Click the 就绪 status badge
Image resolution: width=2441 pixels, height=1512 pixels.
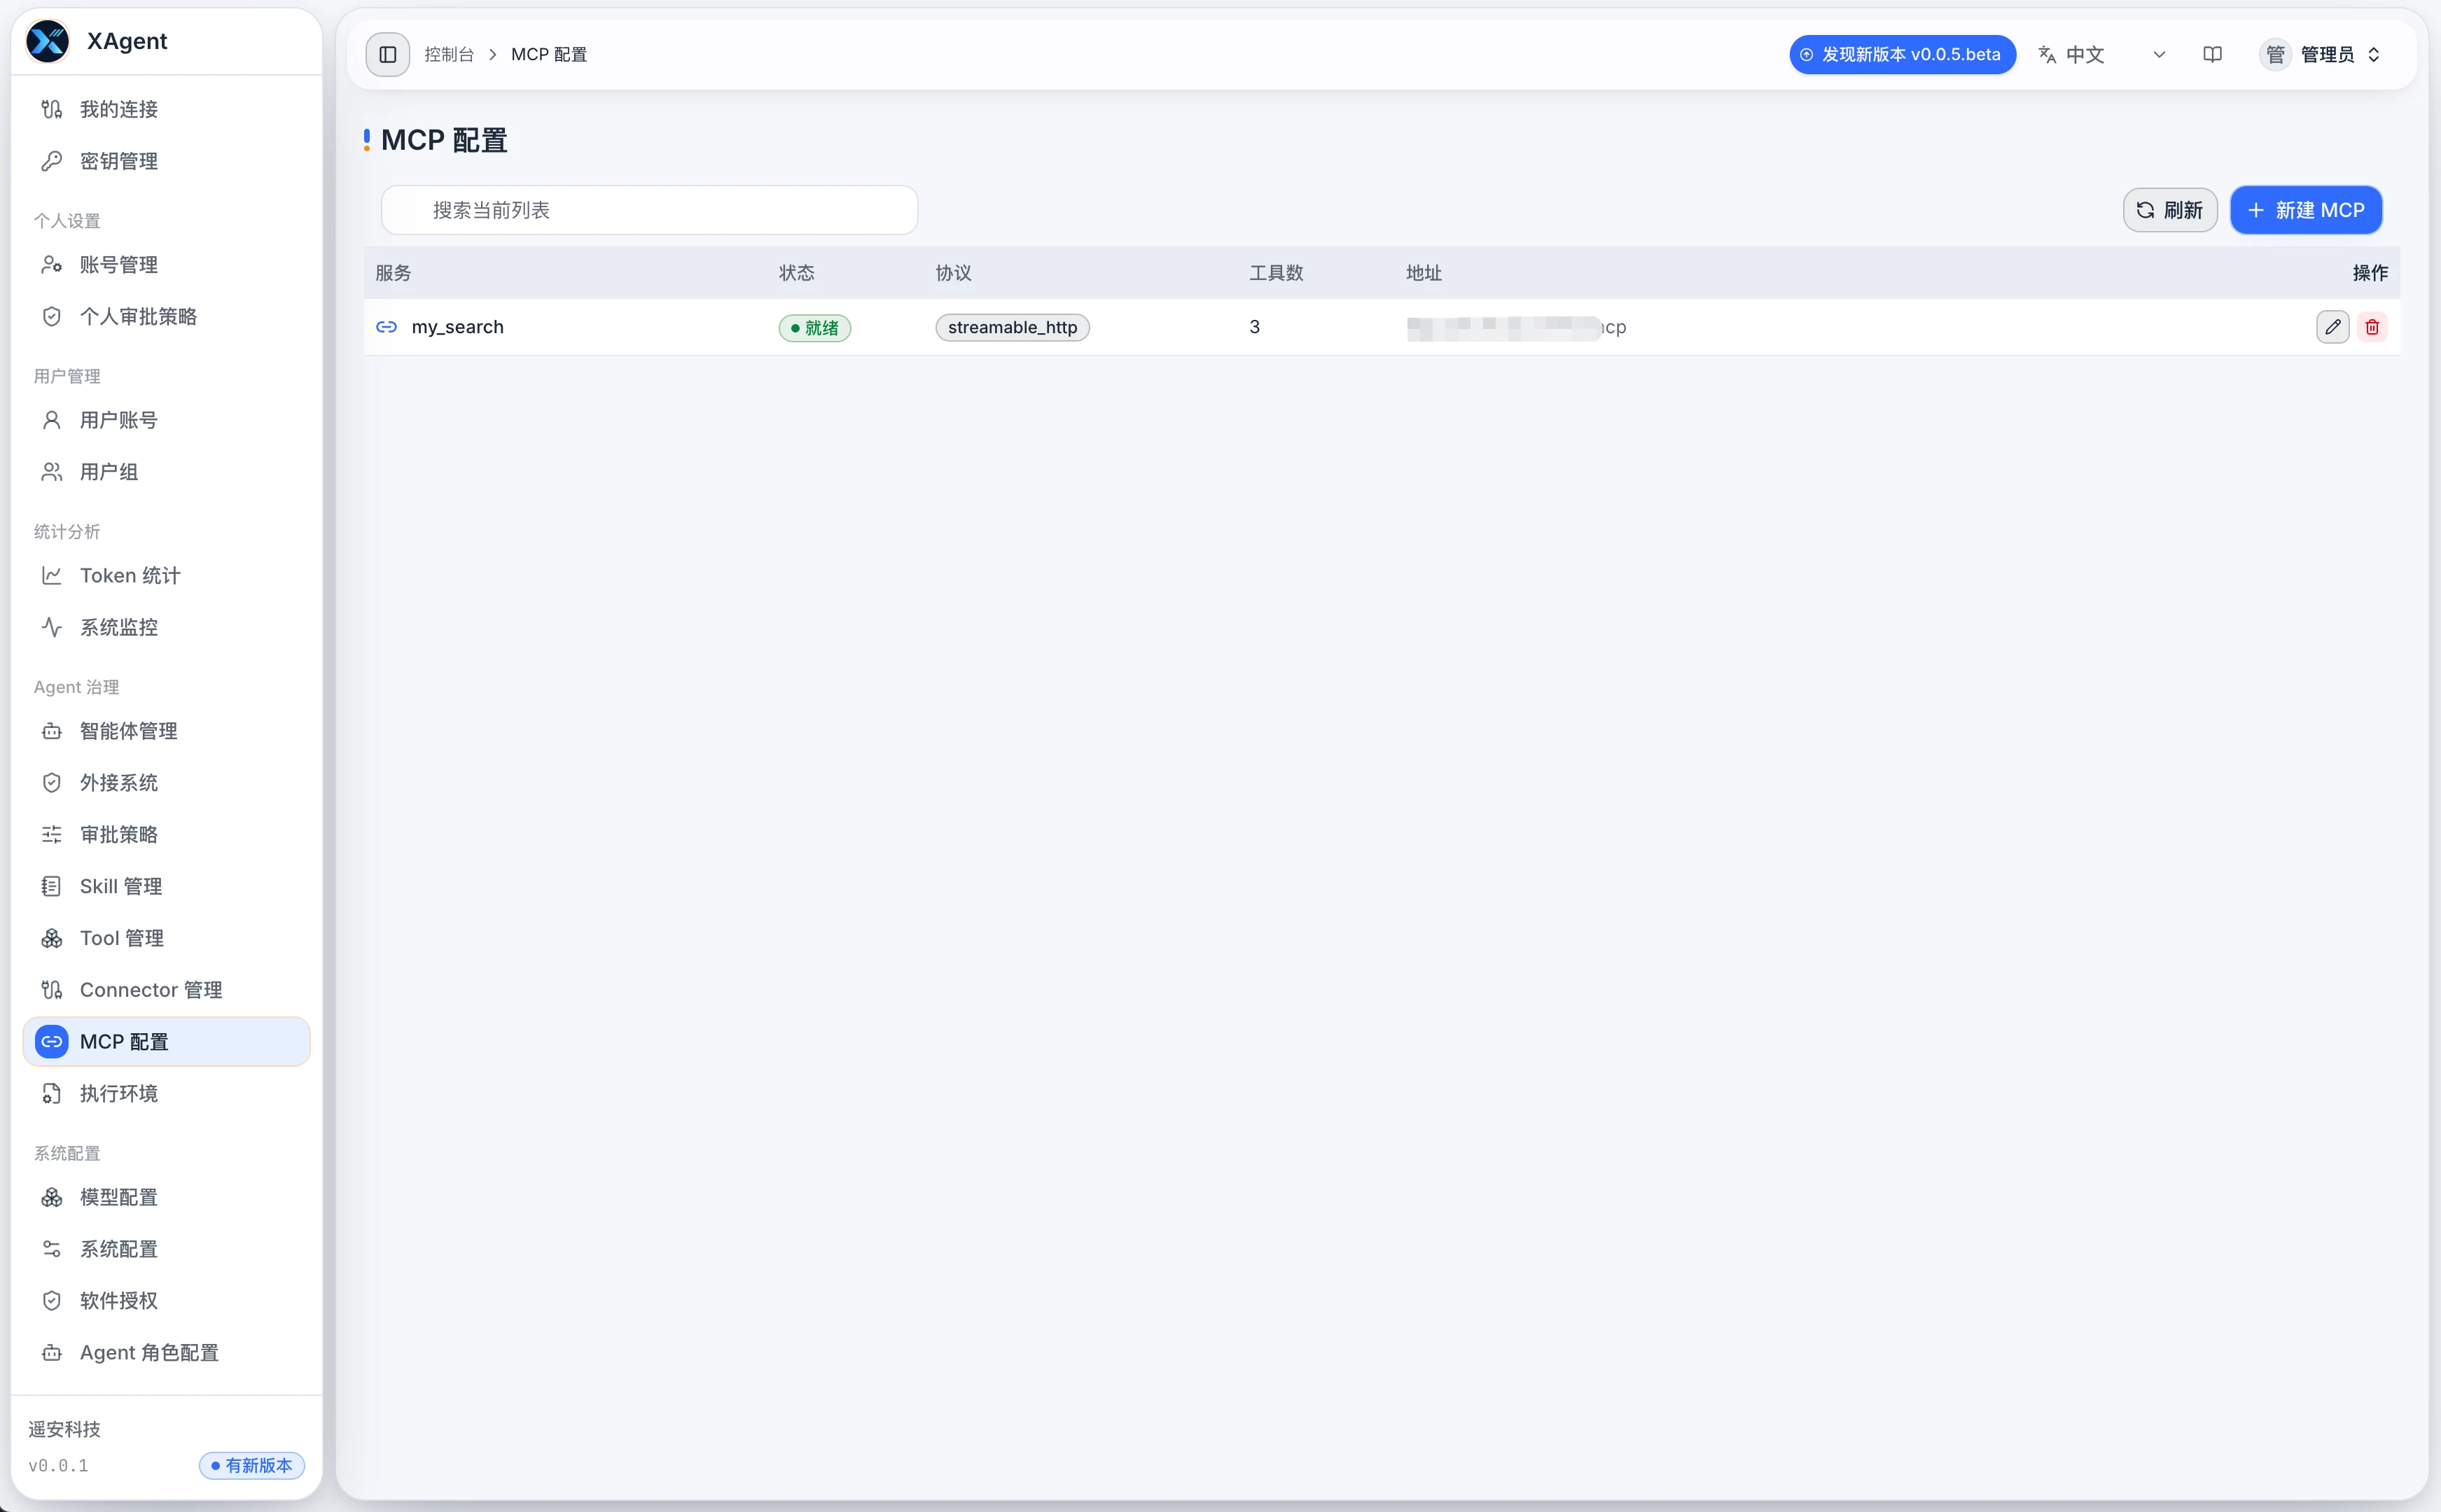(814, 328)
